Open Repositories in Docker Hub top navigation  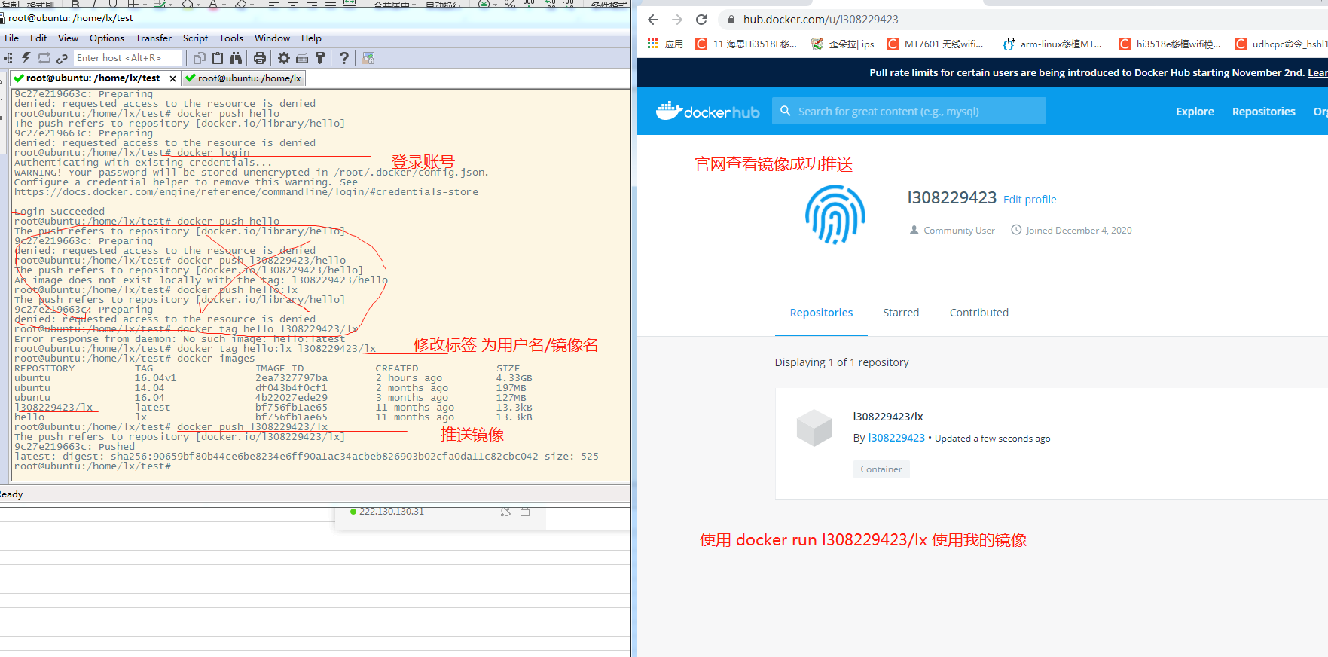click(x=1263, y=112)
